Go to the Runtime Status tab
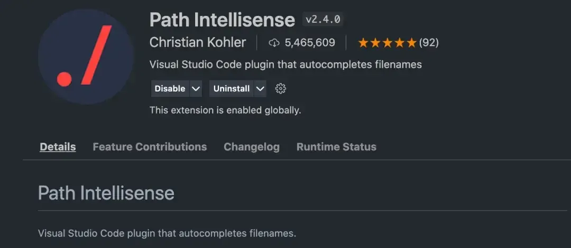The image size is (571, 248). [x=336, y=147]
